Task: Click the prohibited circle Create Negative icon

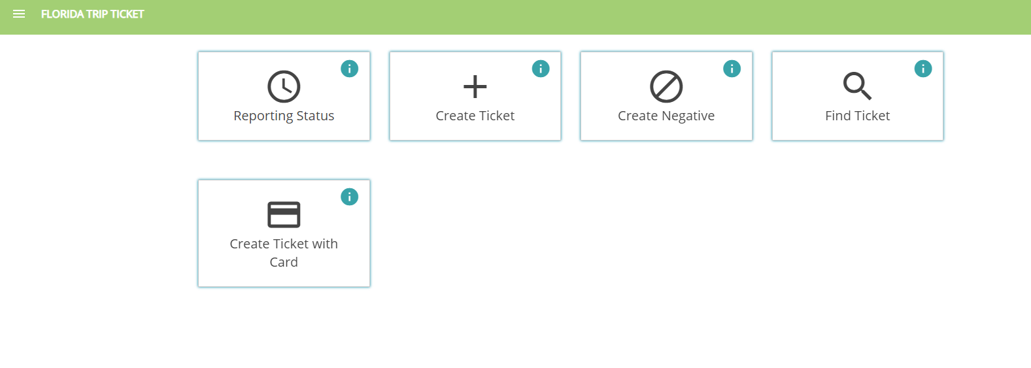Action: point(666,86)
